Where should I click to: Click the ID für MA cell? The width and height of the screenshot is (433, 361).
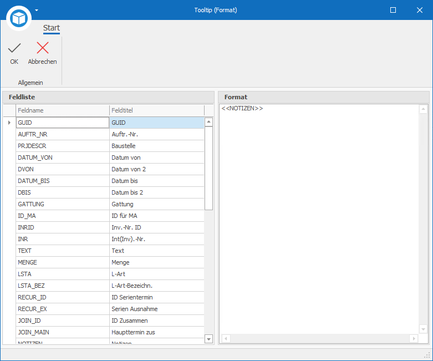coord(157,216)
